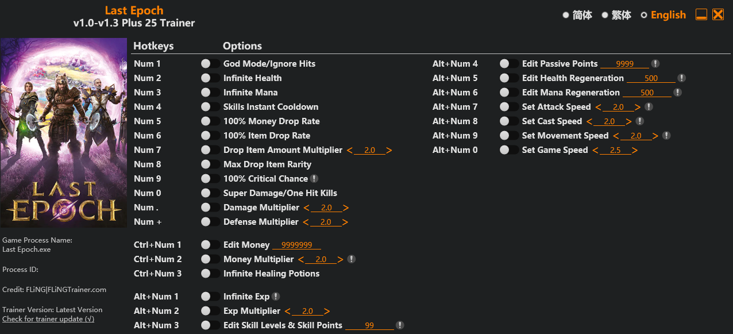733x334 pixels.
Task: Increase Set Movement Speed value
Action: (655, 136)
